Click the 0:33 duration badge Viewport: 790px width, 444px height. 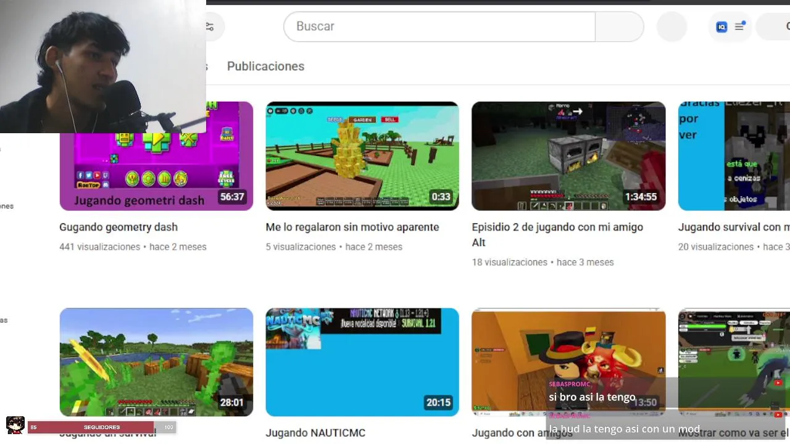[x=441, y=197]
